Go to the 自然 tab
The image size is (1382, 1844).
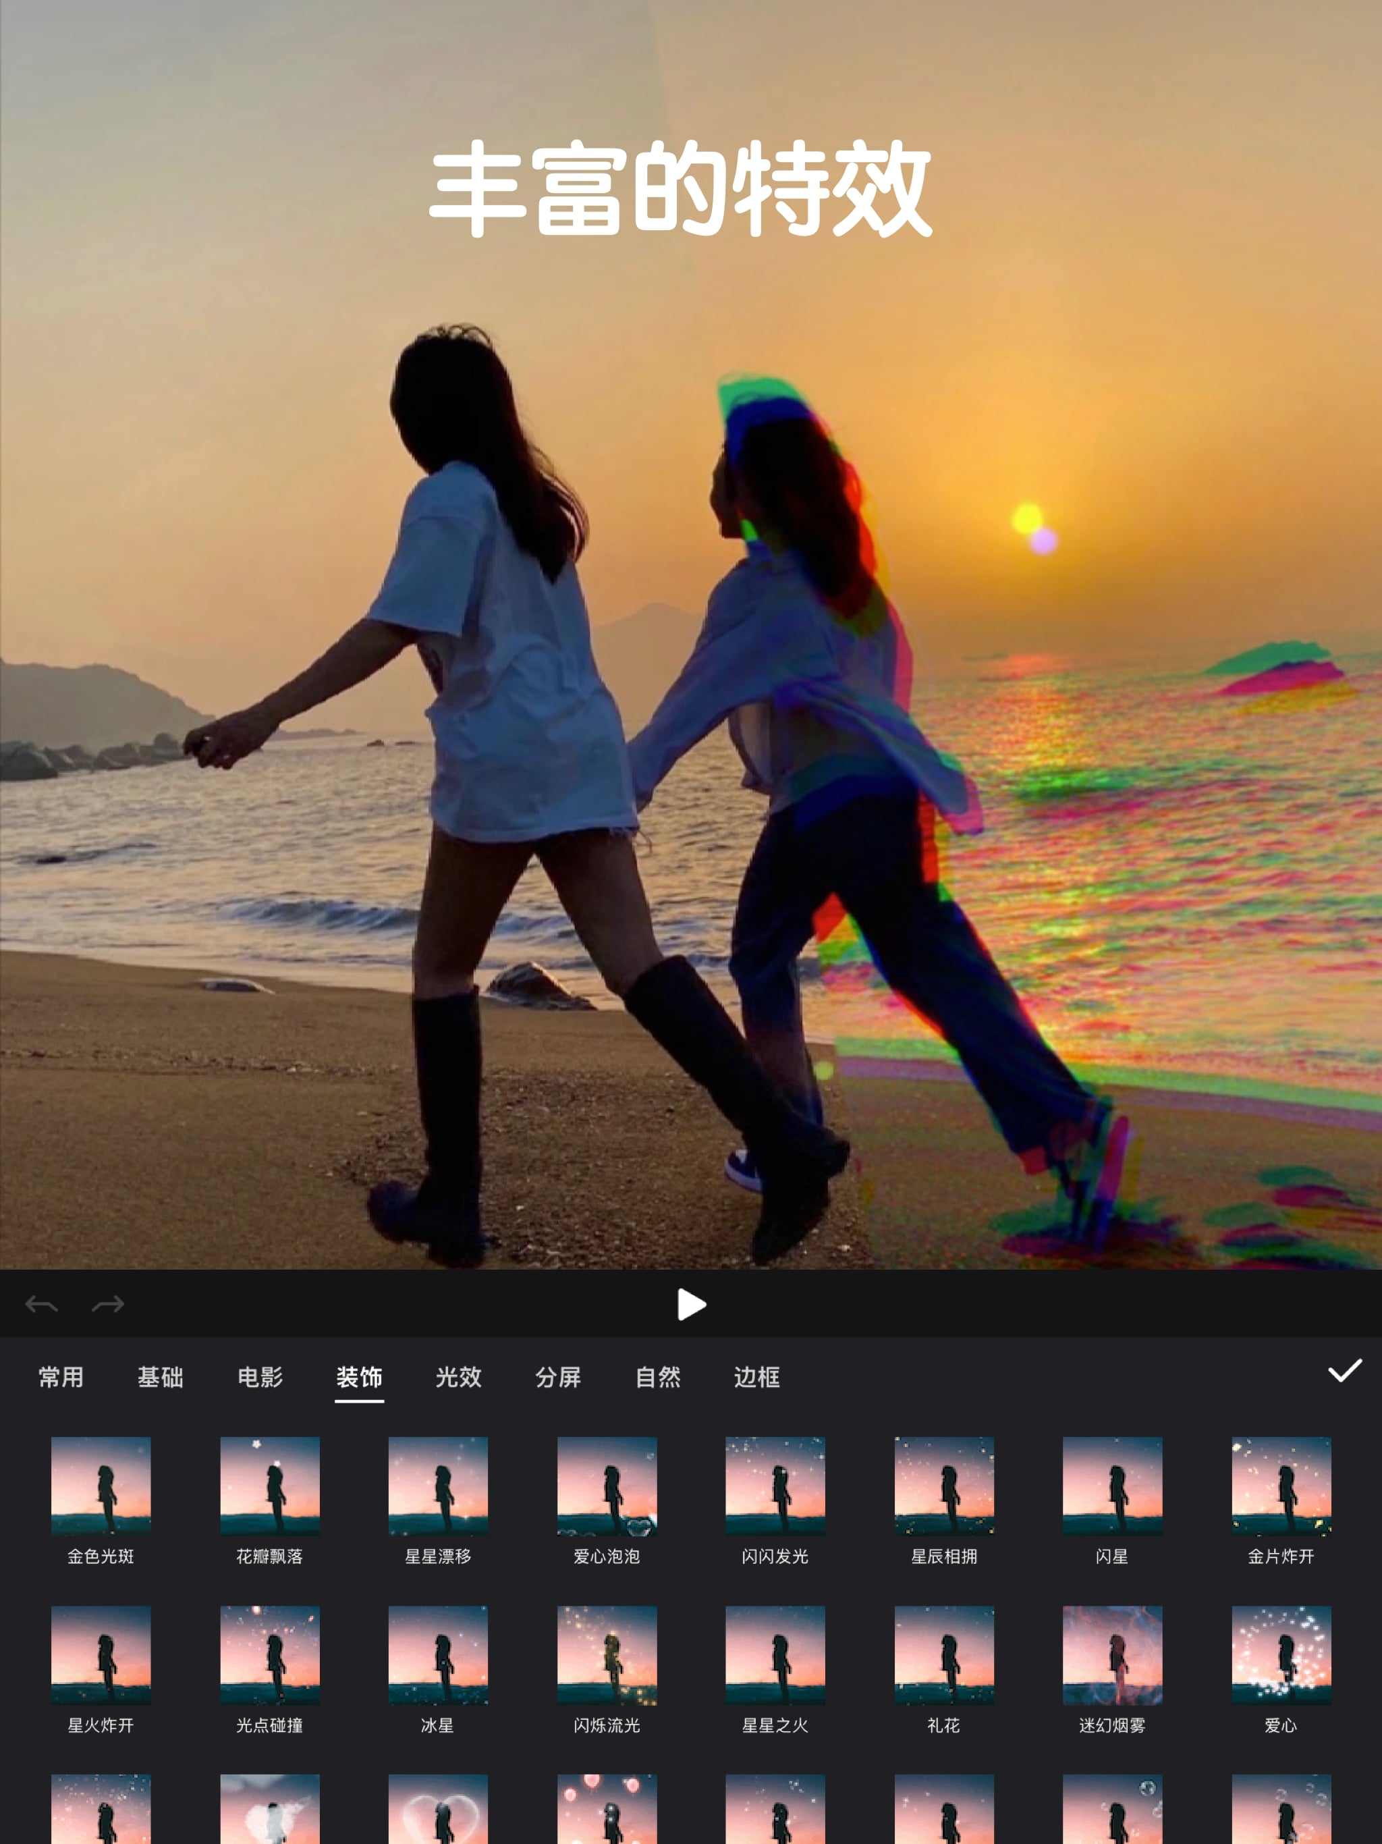[658, 1377]
